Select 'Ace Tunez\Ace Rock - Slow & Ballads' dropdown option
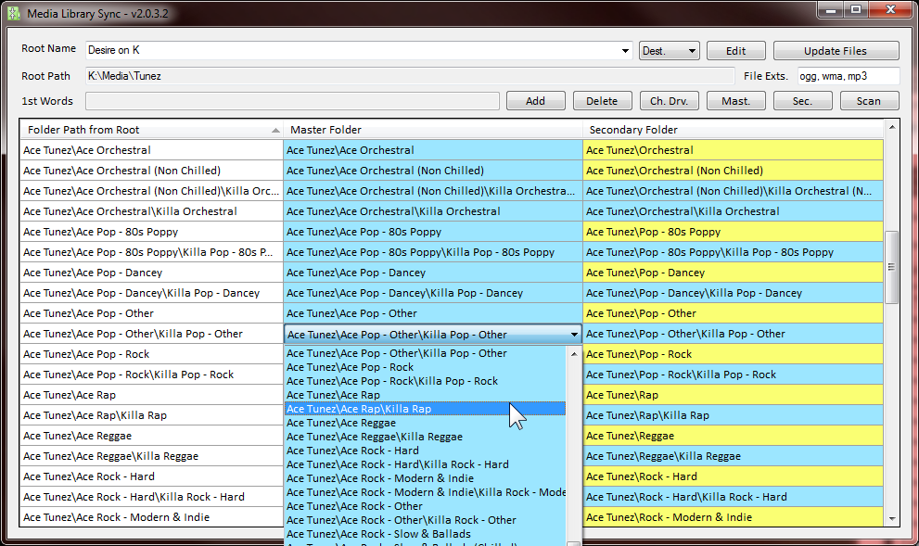This screenshot has width=919, height=546. (426, 534)
